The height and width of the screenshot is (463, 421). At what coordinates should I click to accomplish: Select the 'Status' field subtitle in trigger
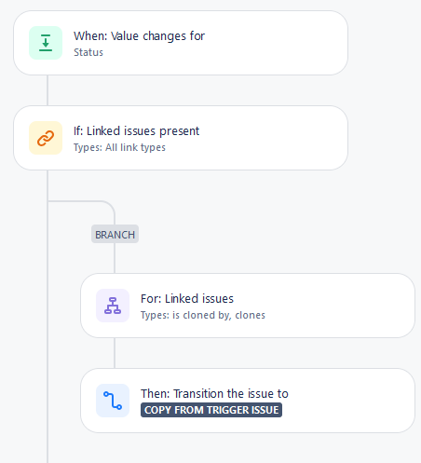88,52
